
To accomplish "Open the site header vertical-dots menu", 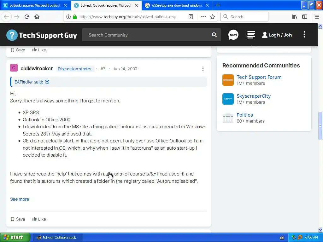I will tap(304, 35).
